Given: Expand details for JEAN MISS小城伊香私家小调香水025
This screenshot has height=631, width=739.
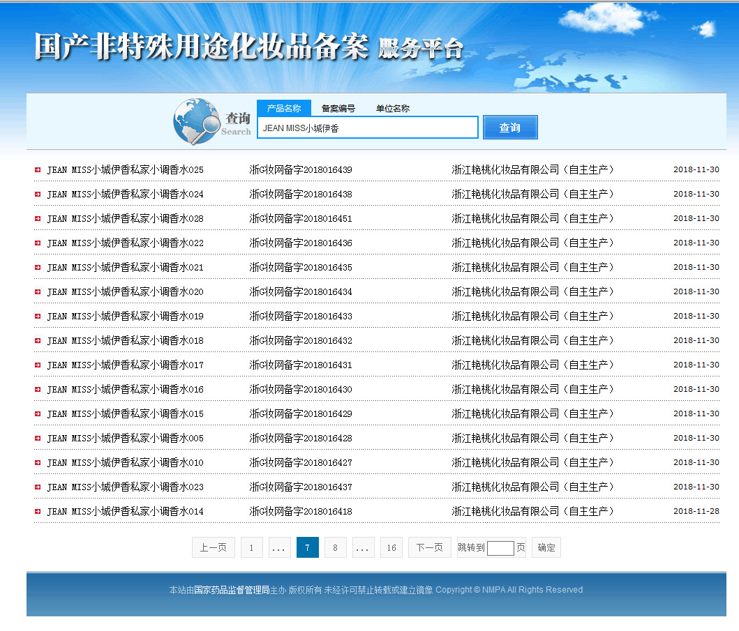Looking at the screenshot, I should tap(37, 169).
